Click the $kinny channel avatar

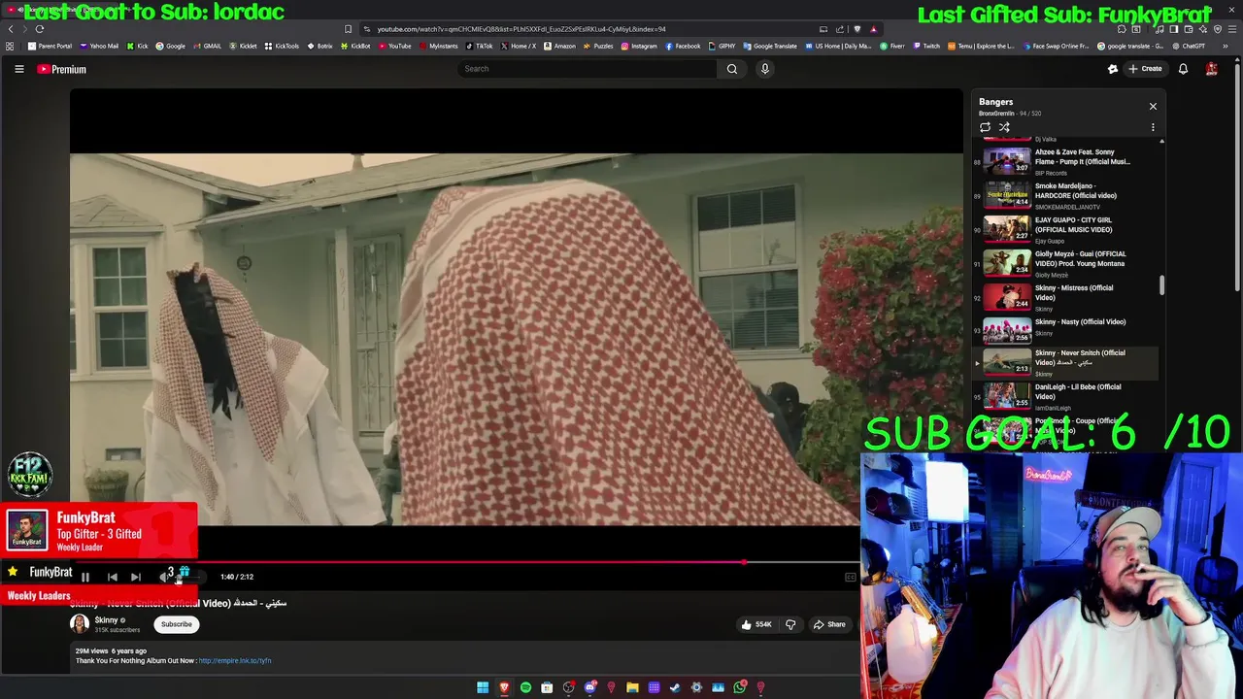80,624
